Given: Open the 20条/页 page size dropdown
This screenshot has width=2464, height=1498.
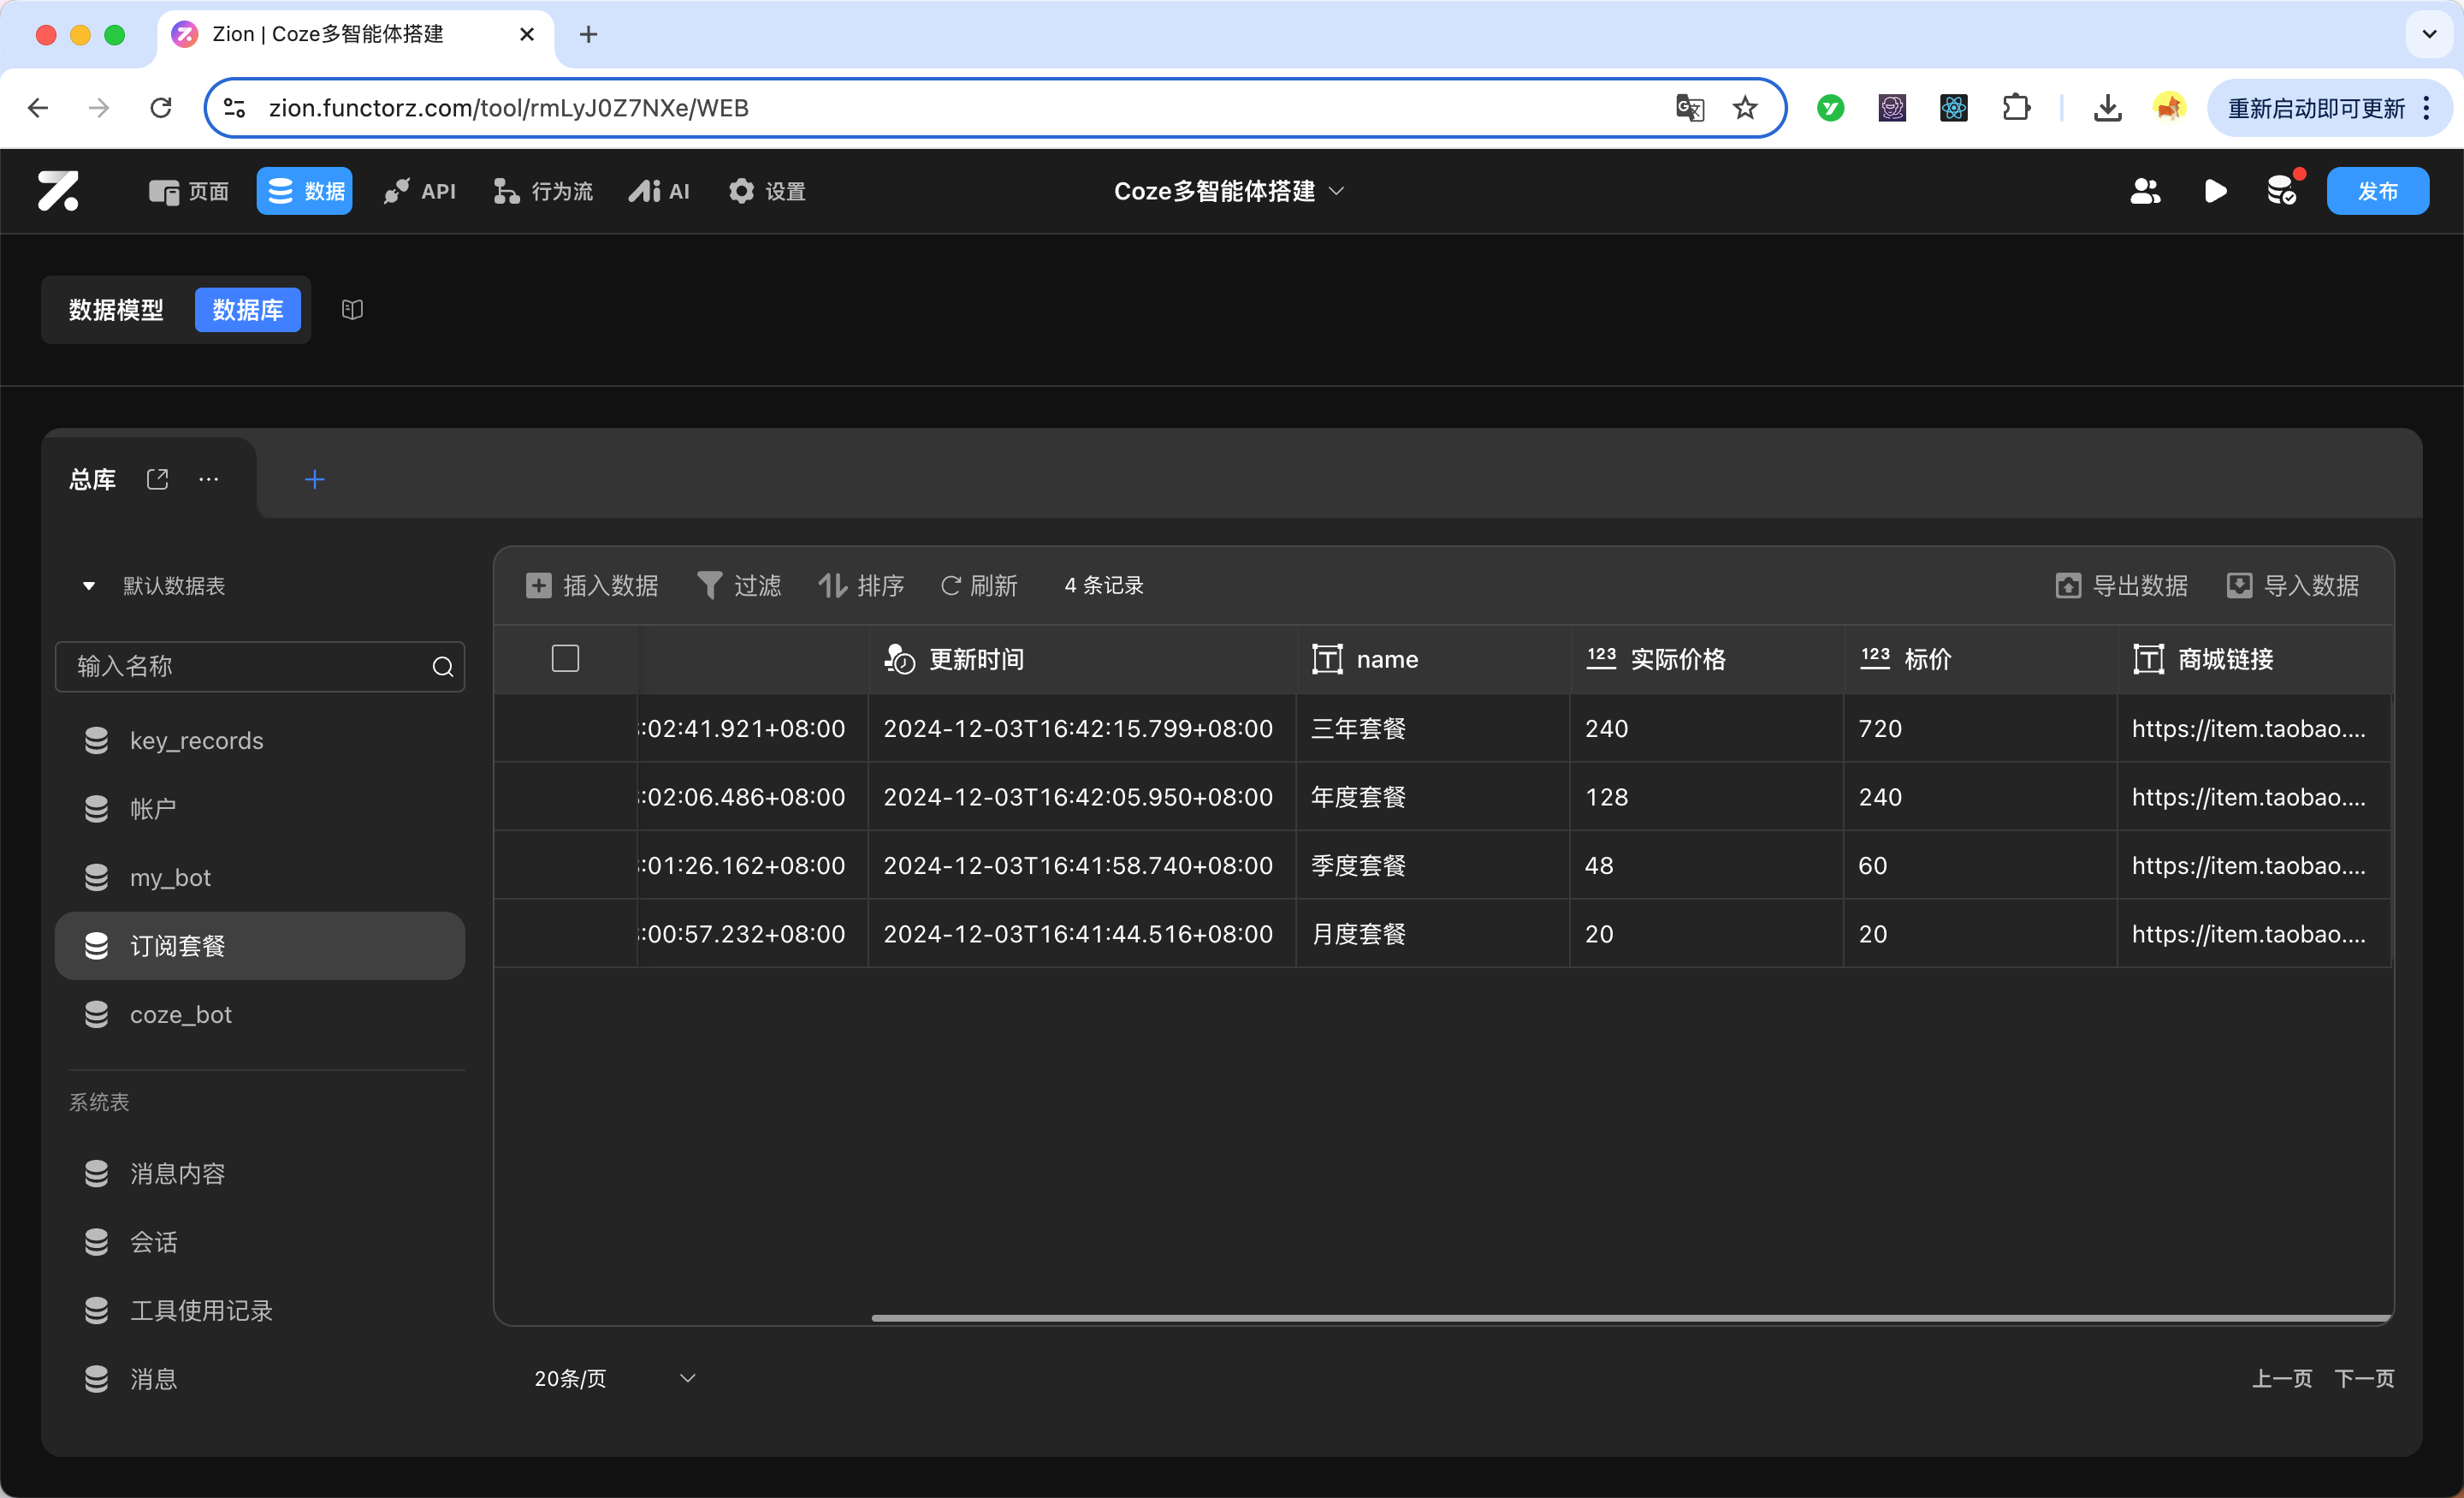Looking at the screenshot, I should [614, 1378].
